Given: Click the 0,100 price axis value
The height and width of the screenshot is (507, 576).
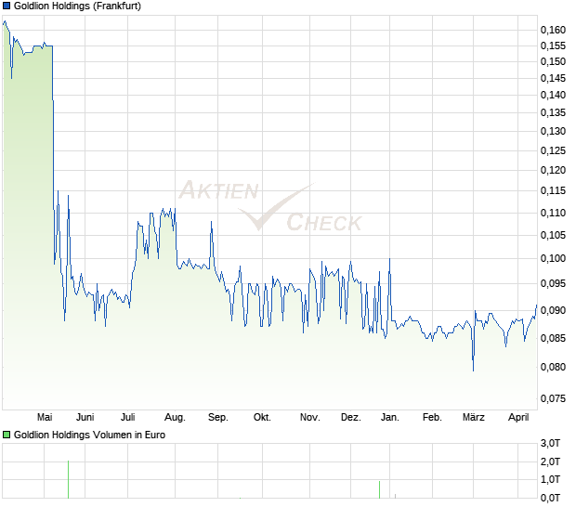Looking at the screenshot, I should (553, 259).
